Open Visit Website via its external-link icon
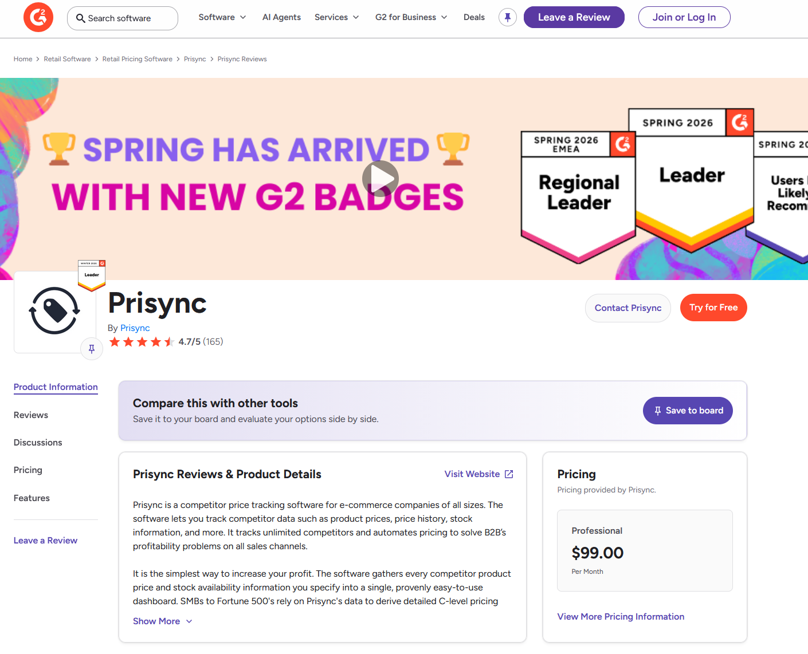808x654 pixels. [509, 474]
